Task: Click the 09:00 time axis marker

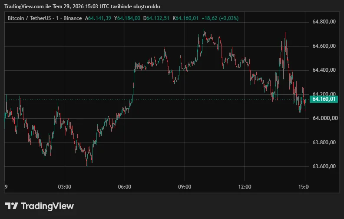Action: point(185,187)
